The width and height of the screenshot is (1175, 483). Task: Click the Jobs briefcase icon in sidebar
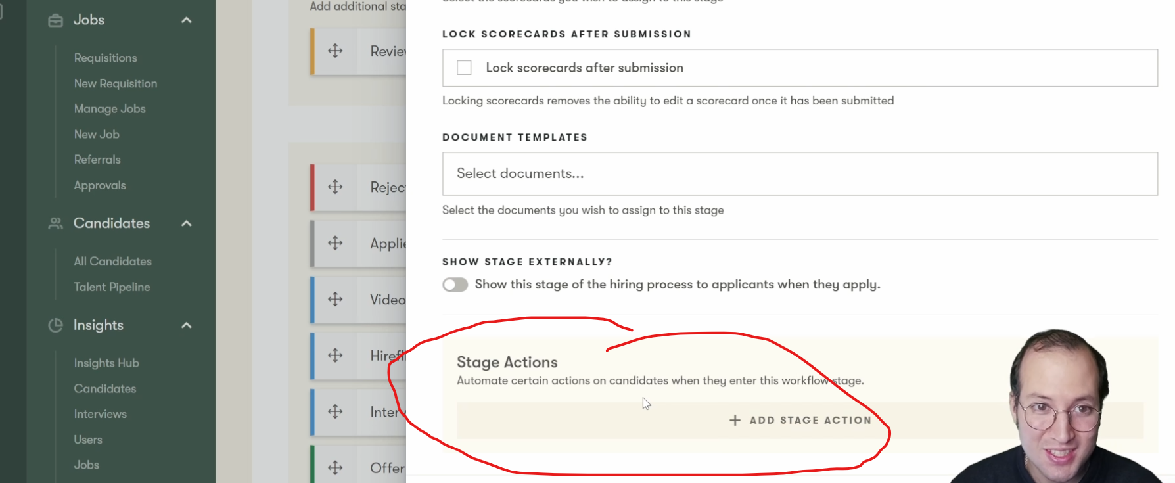56,20
